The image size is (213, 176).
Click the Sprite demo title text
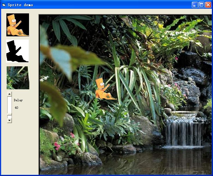coord(20,5)
